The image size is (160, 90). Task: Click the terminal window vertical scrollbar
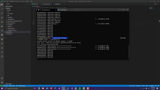pos(129,52)
